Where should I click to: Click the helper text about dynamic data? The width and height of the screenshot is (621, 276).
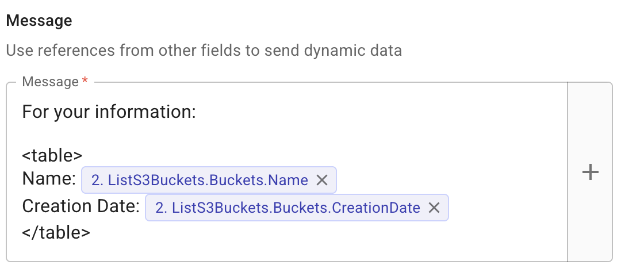pyautogui.click(x=204, y=51)
